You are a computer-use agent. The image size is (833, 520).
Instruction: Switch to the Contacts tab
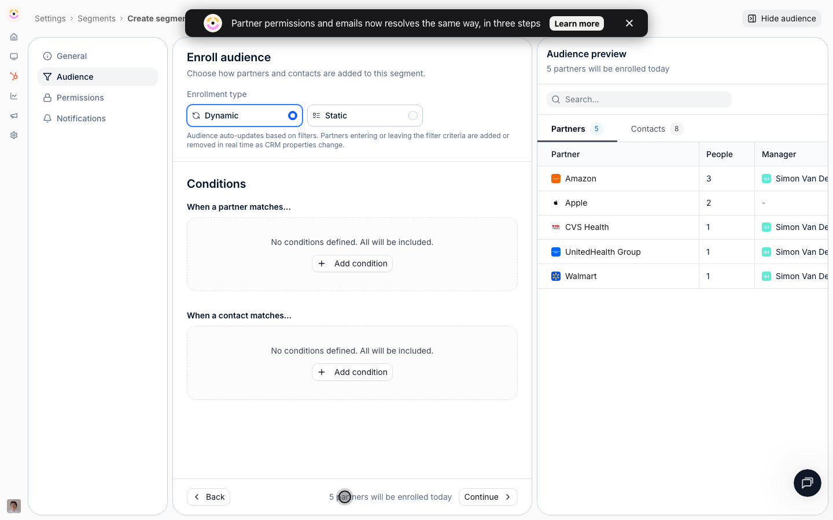click(x=657, y=129)
